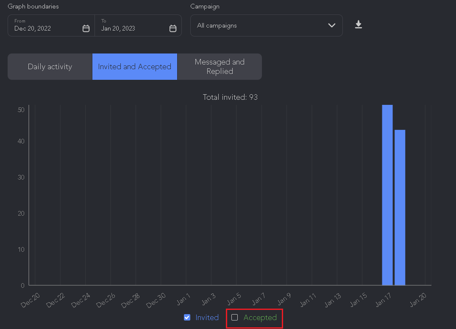Click the Jan 20 axis label
The width and height of the screenshot is (456, 329).
point(418,300)
